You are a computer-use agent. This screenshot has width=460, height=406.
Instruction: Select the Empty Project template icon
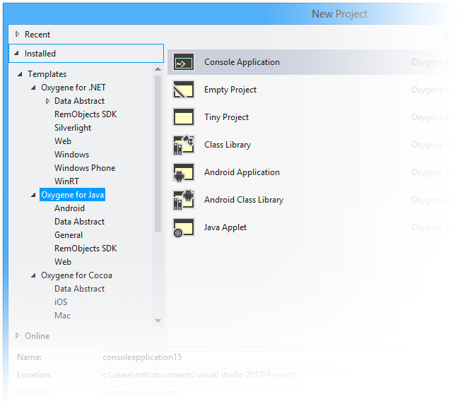pyautogui.click(x=183, y=90)
